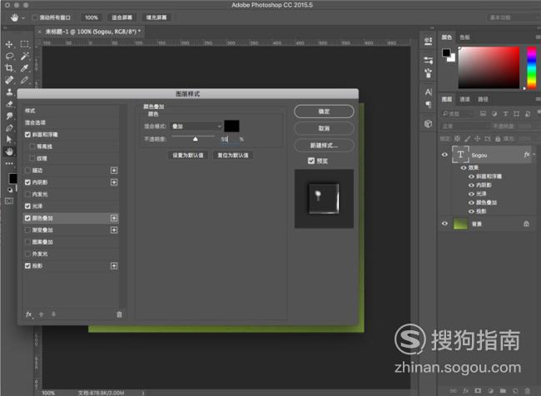The width and height of the screenshot is (541, 396).
Task: Click the layer filter by type T icon
Action: pos(505,113)
